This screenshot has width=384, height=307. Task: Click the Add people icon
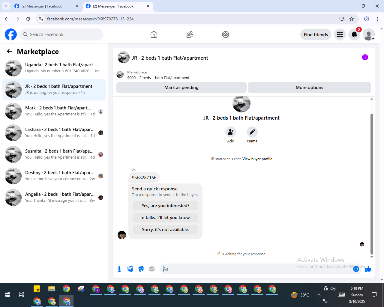pos(231,132)
